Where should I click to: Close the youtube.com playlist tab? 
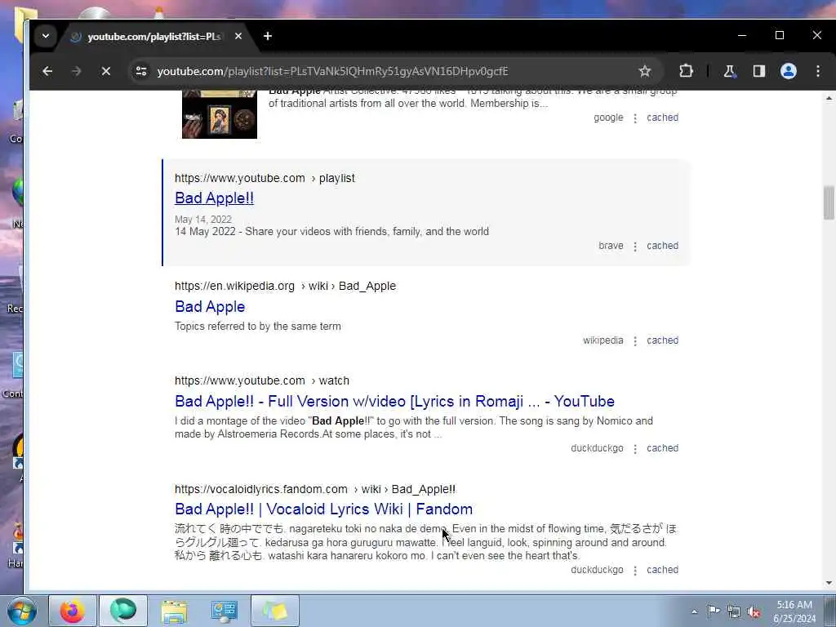click(238, 36)
